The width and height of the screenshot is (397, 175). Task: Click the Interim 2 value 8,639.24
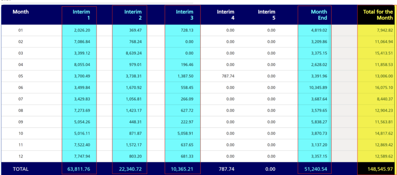pos(133,53)
